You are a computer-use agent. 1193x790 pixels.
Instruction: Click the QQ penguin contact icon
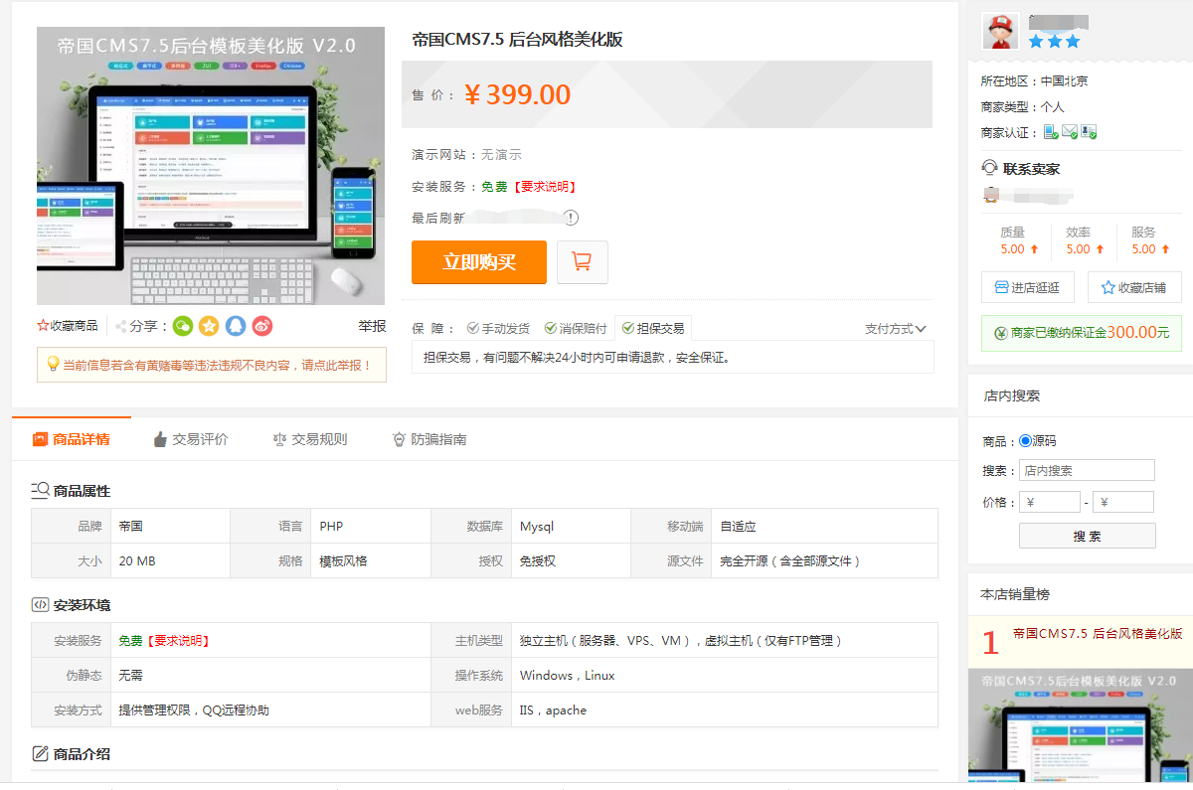click(990, 195)
